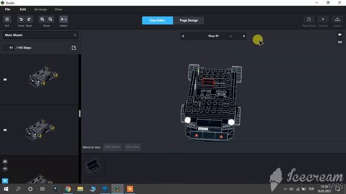Click the step number field showing 91
Viewport: 346px width, 194px height.
coord(9,48)
